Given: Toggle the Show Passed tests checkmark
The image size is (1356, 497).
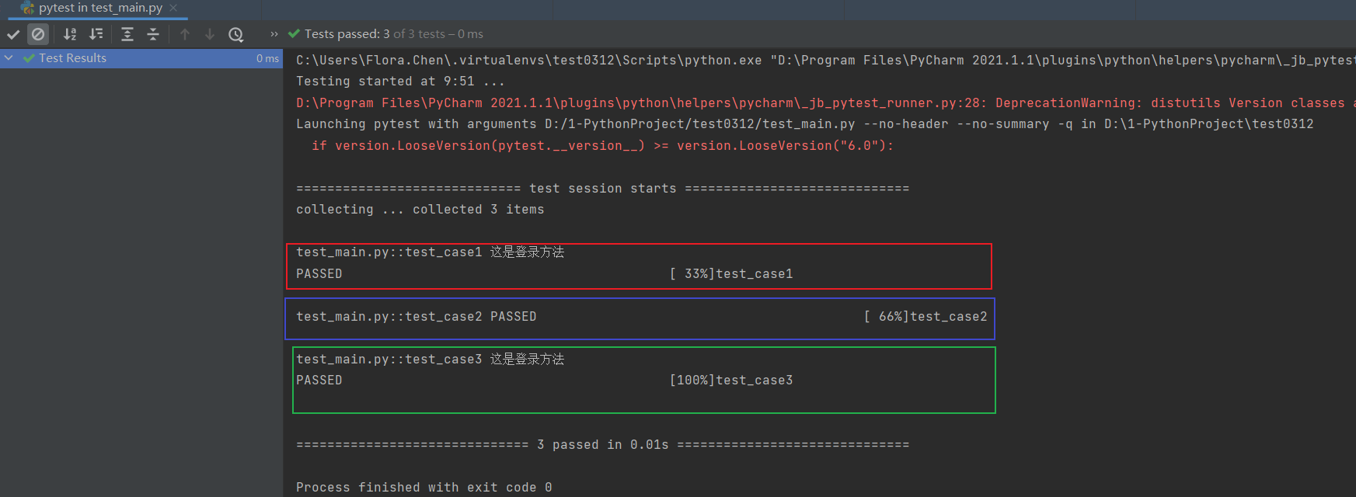Looking at the screenshot, I should coord(13,34).
